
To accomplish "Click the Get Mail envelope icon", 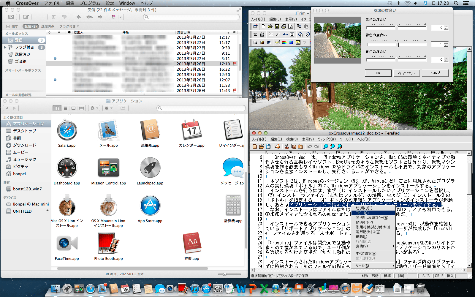I will (11, 17).
